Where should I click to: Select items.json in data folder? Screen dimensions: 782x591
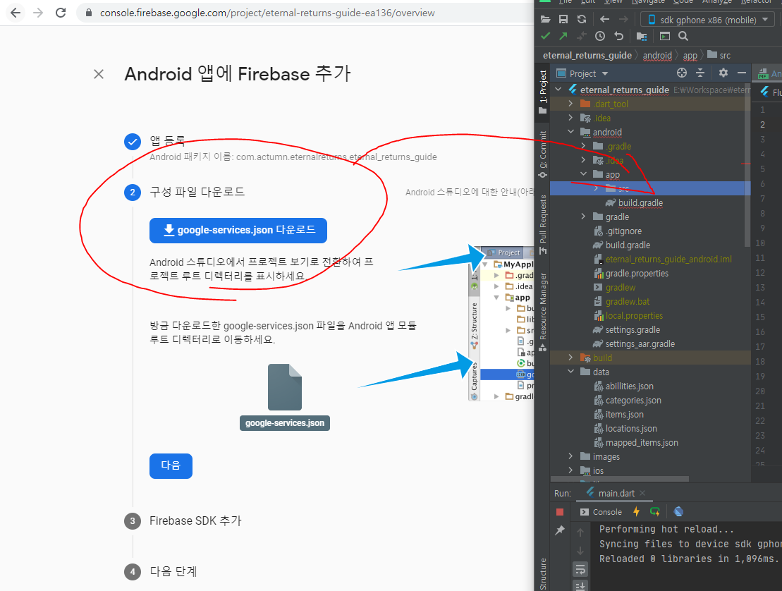tap(625, 415)
